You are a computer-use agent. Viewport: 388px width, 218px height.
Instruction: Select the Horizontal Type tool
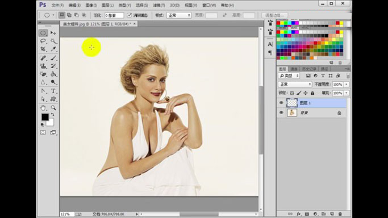53,91
